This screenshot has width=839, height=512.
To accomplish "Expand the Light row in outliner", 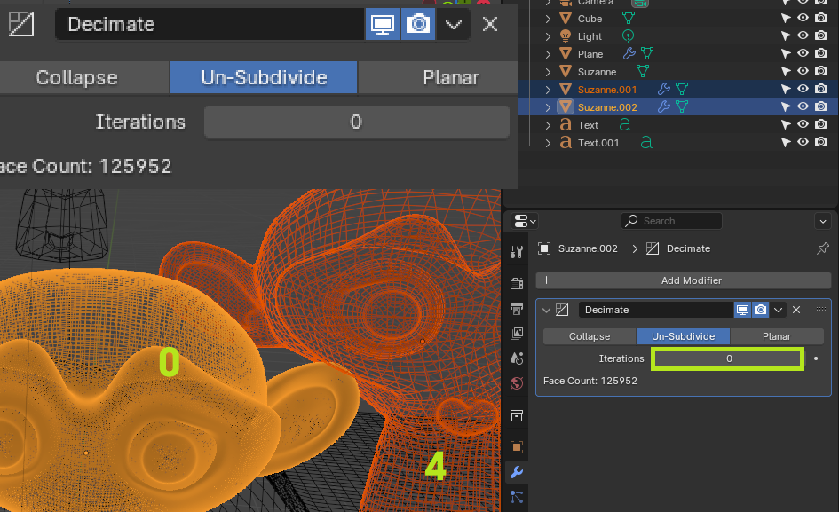I will click(x=548, y=35).
